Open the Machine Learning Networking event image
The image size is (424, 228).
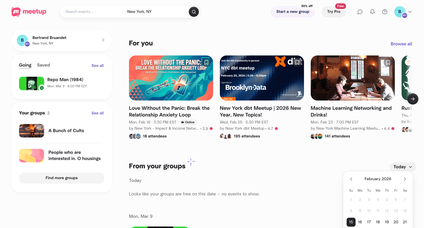352,78
